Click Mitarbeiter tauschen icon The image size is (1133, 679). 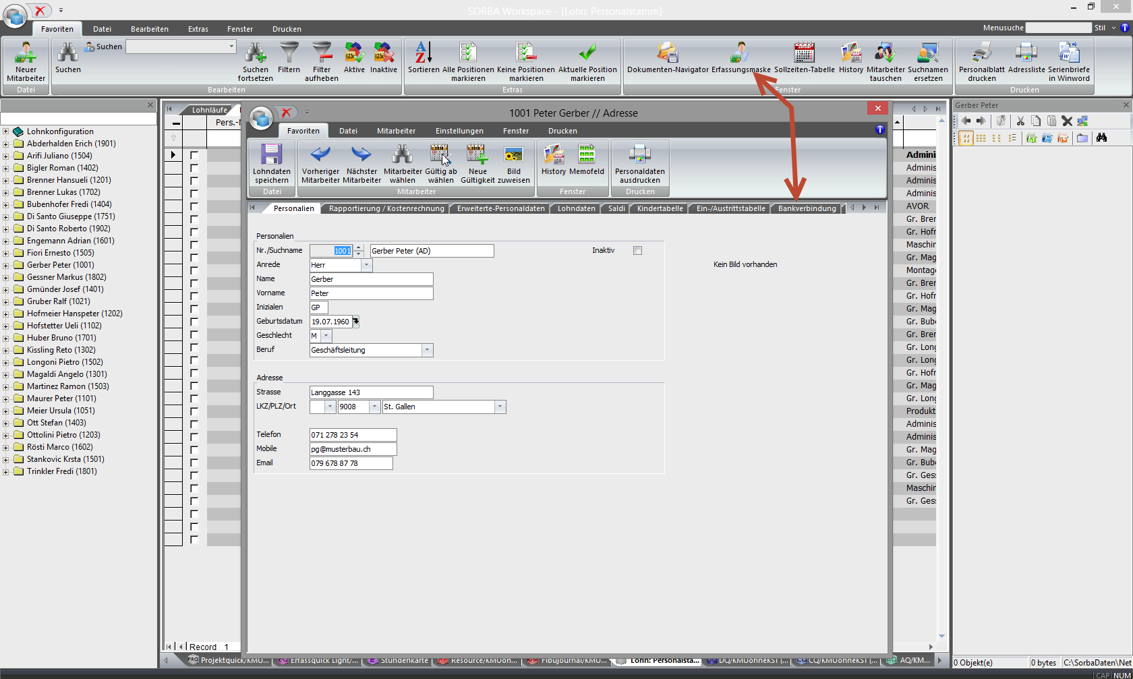885,61
